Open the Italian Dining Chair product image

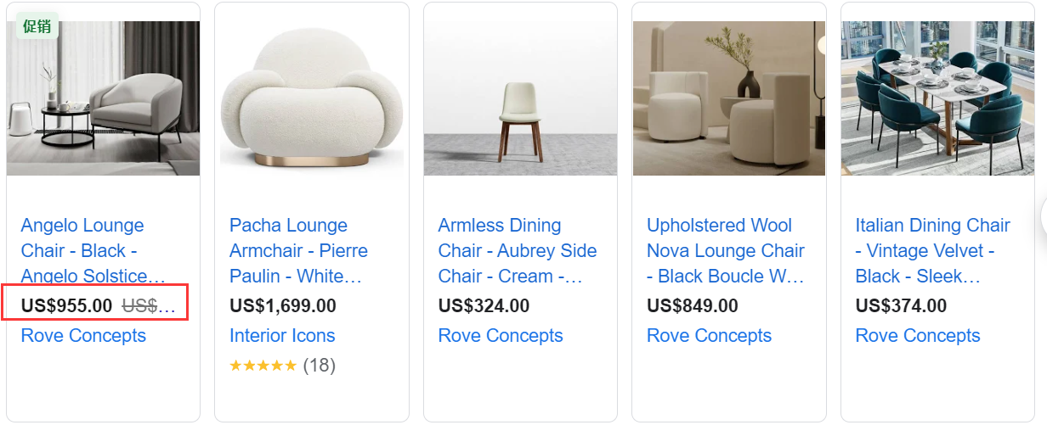click(937, 98)
